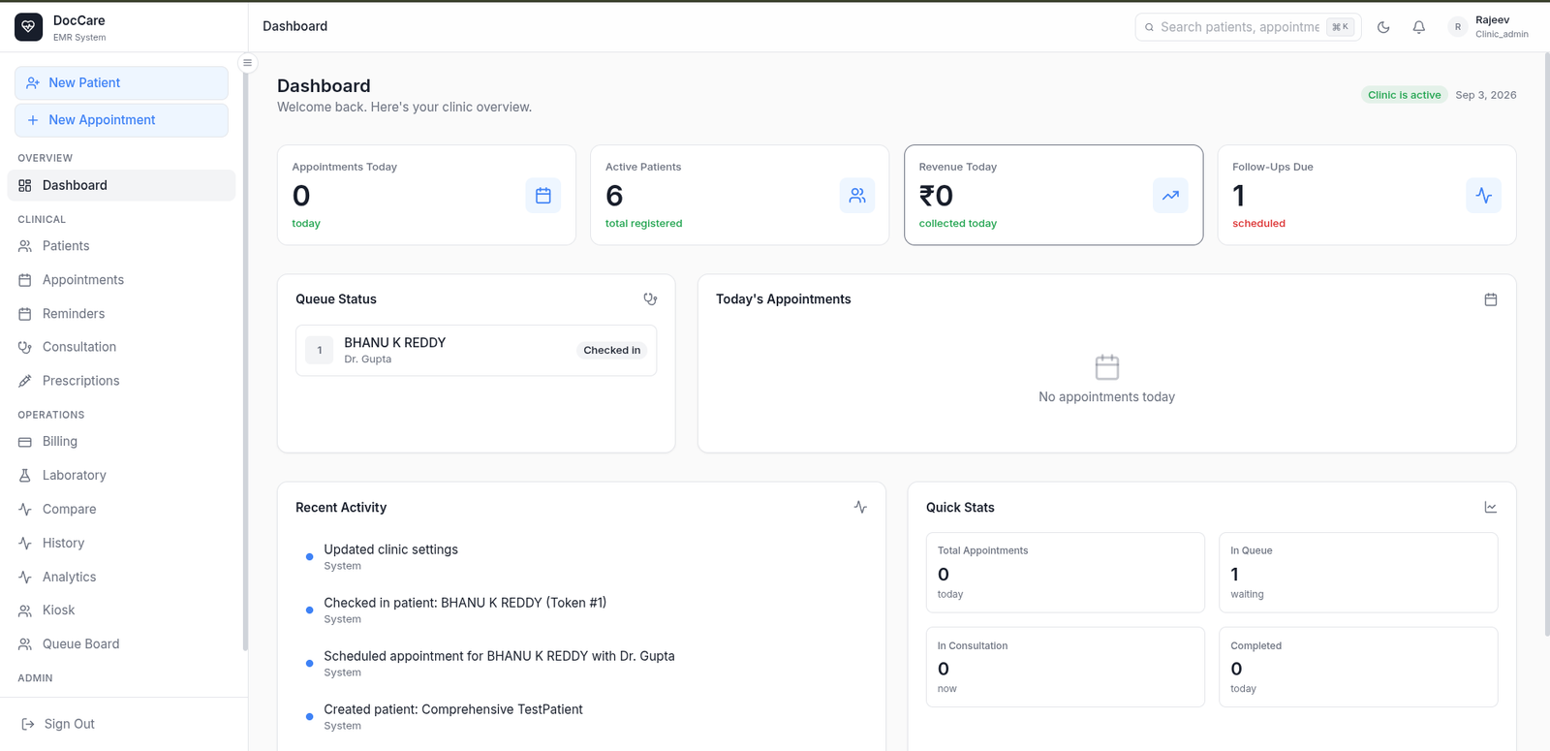Click the Queue Status stethoscope icon
1550x751 pixels.
click(x=650, y=299)
